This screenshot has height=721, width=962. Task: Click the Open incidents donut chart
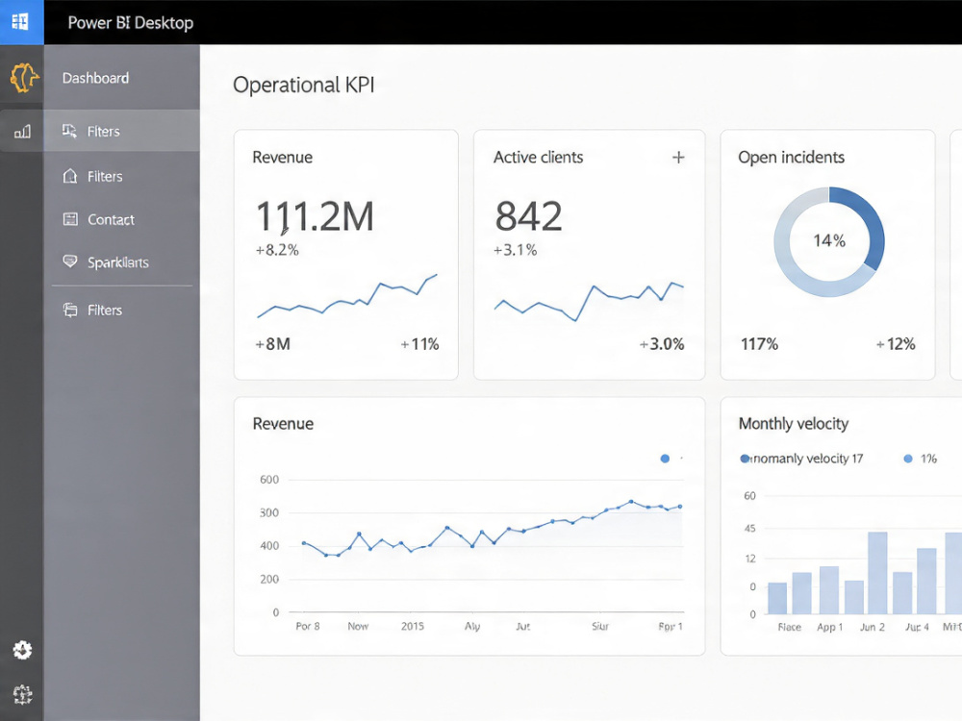pyautogui.click(x=829, y=241)
